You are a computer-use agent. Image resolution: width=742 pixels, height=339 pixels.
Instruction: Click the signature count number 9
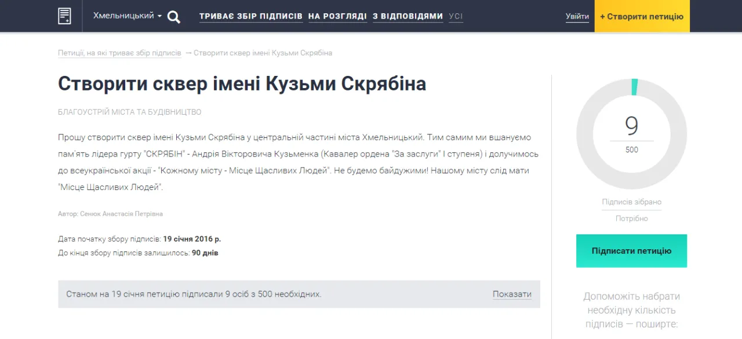(x=631, y=126)
